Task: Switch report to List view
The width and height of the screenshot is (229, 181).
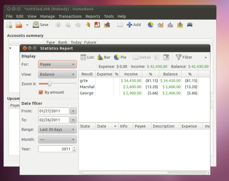Action: (x=87, y=57)
